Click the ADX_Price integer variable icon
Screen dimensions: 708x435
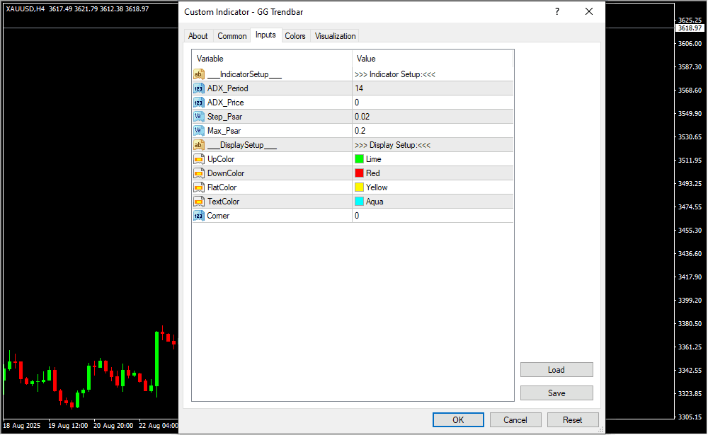tap(198, 103)
